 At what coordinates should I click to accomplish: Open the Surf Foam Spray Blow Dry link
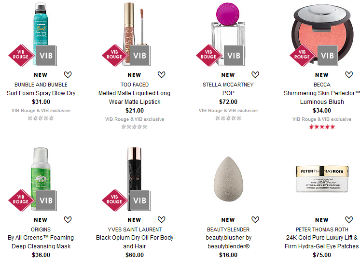[41, 93]
